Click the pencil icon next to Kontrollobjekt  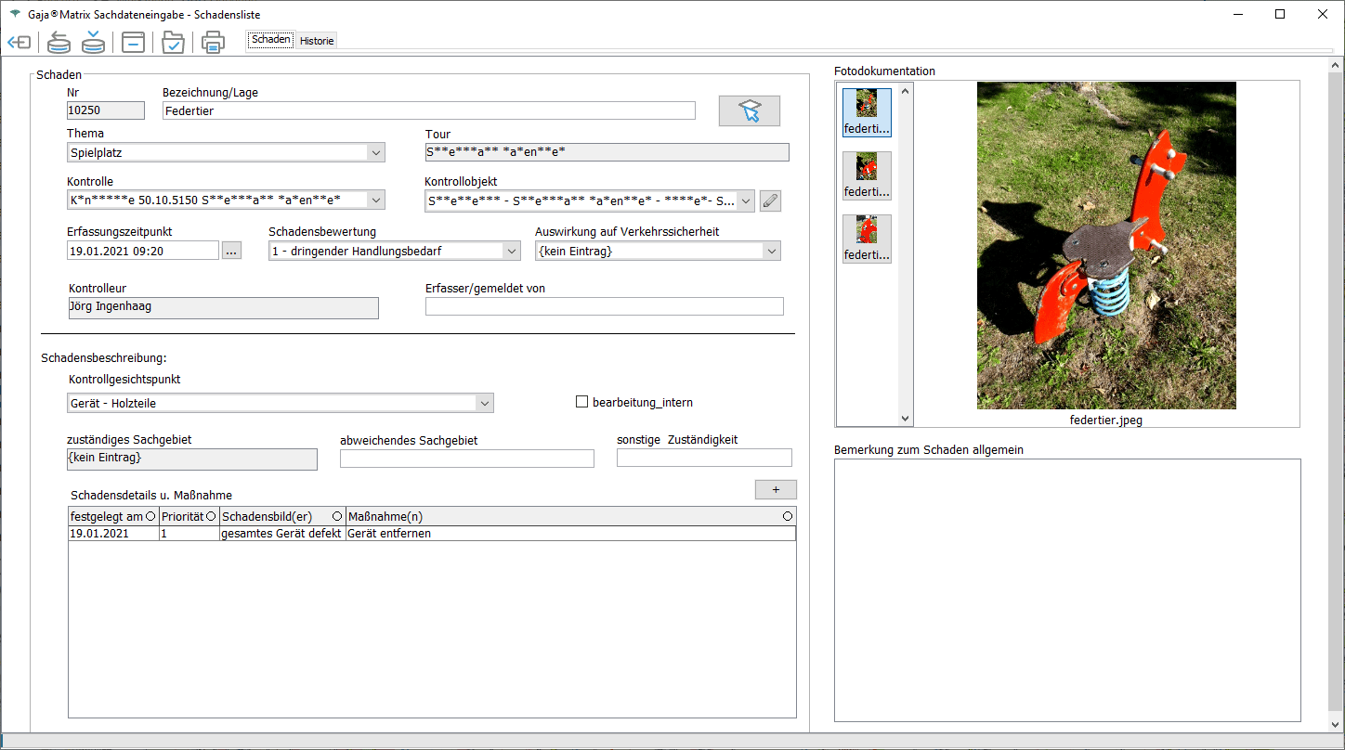(x=770, y=200)
